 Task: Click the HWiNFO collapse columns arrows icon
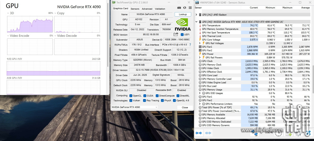(x=208, y=133)
